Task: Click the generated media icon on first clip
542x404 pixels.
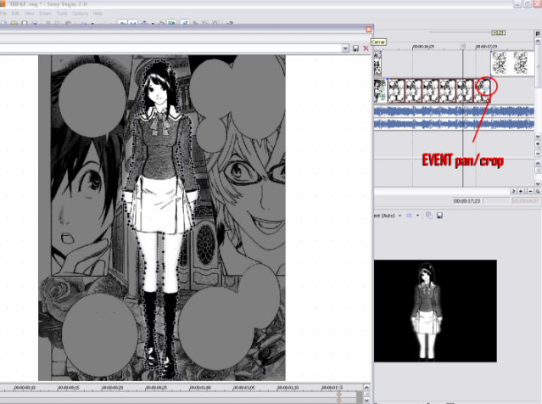Action: pyautogui.click(x=383, y=97)
